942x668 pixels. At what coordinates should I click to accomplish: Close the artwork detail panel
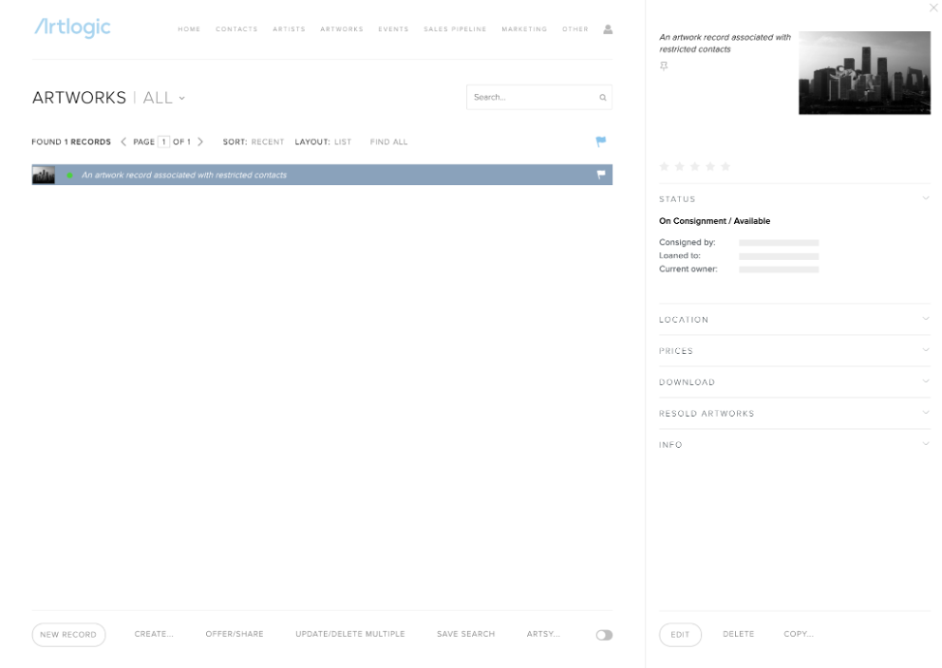click(932, 8)
